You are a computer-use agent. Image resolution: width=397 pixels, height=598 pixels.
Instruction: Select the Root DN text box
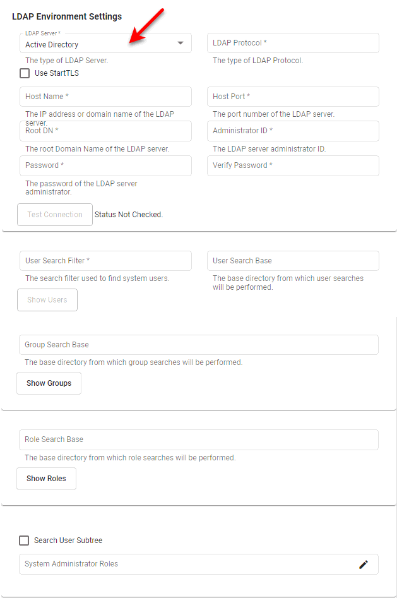pyautogui.click(x=105, y=131)
